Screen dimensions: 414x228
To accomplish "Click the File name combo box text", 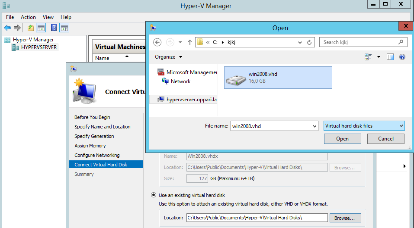I will 271,126.
